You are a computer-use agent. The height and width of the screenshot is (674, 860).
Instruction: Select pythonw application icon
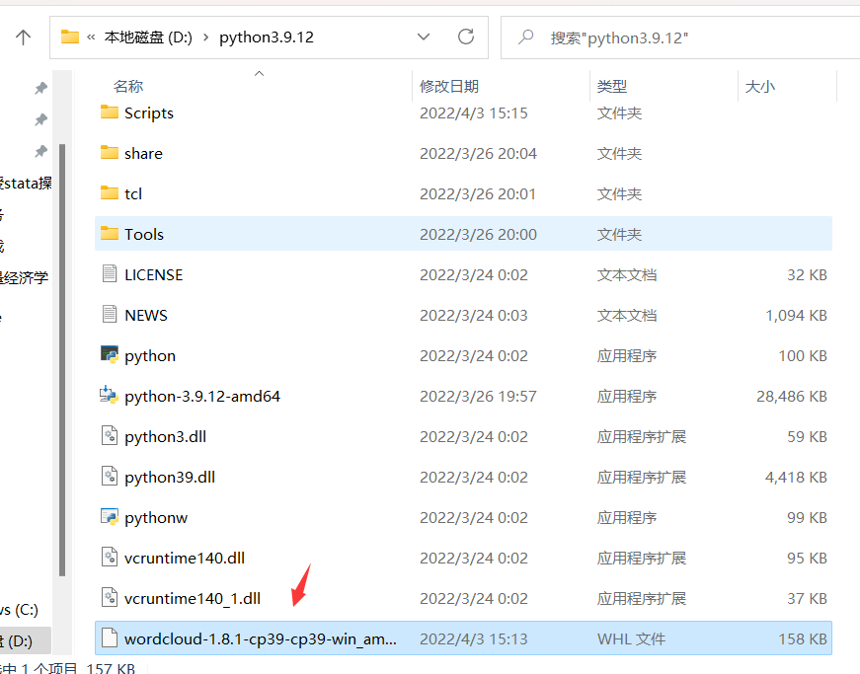(x=110, y=517)
